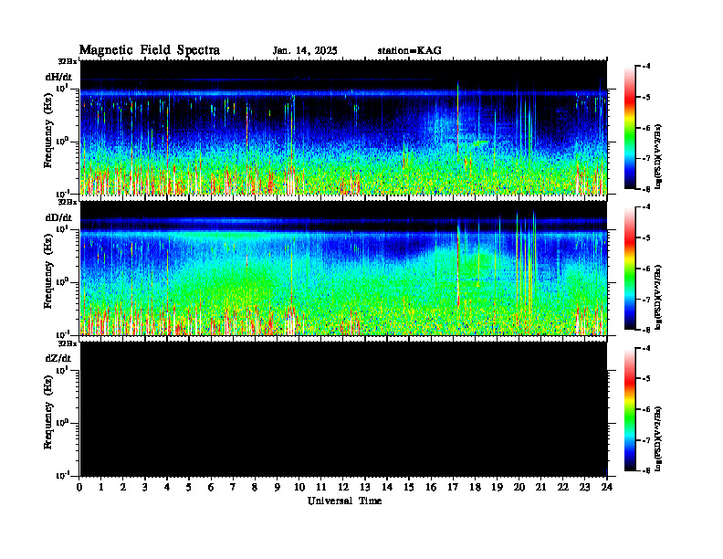
Task: Click the dD/dt panel label
Action: coord(58,217)
